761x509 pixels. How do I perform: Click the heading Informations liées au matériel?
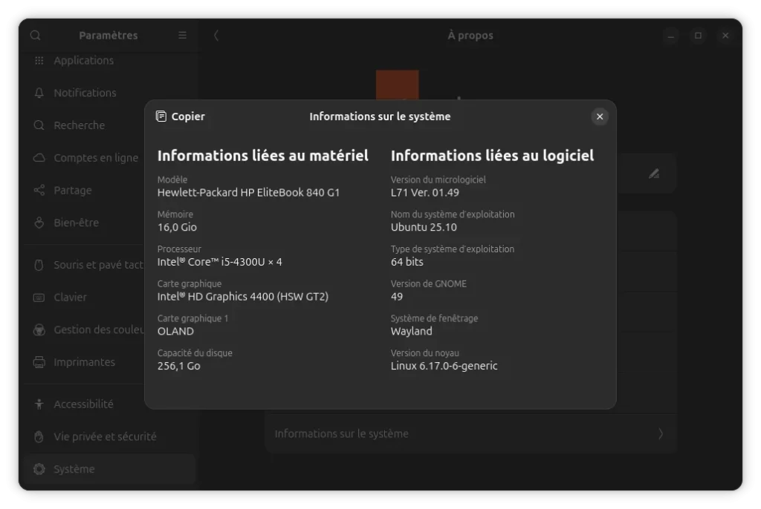pyautogui.click(x=263, y=156)
